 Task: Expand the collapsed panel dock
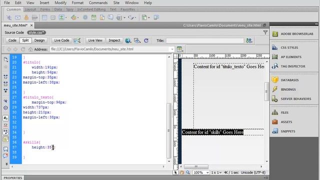coord(316,24)
